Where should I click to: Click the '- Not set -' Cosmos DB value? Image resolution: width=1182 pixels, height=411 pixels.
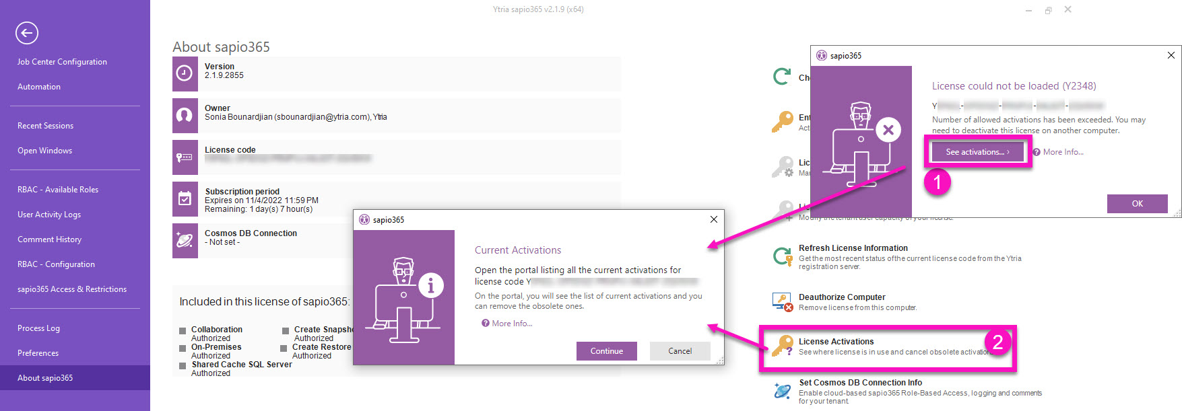point(222,242)
